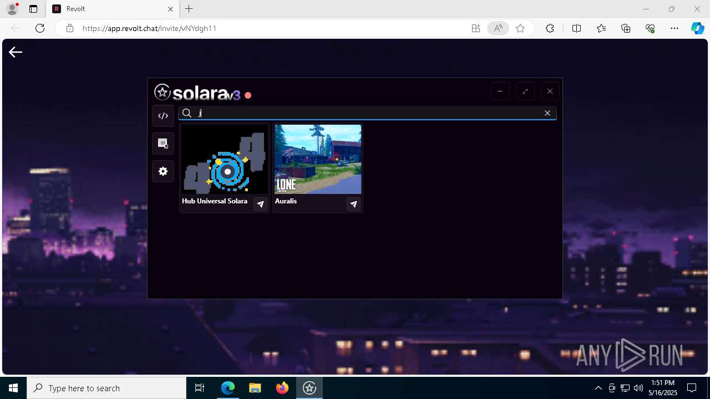Viewport: 710px width, 399px height.
Task: Click the taskbar search box
Action: [x=106, y=388]
